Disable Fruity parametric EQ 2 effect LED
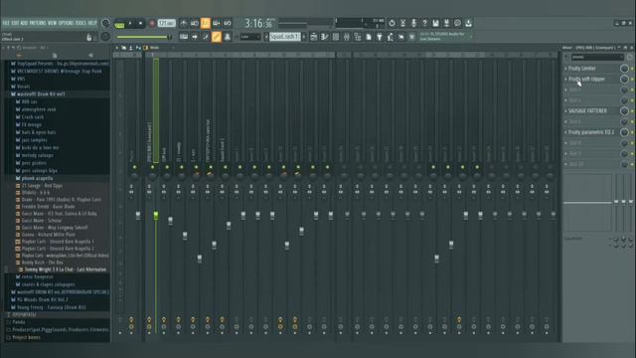The image size is (636, 358). (632, 132)
